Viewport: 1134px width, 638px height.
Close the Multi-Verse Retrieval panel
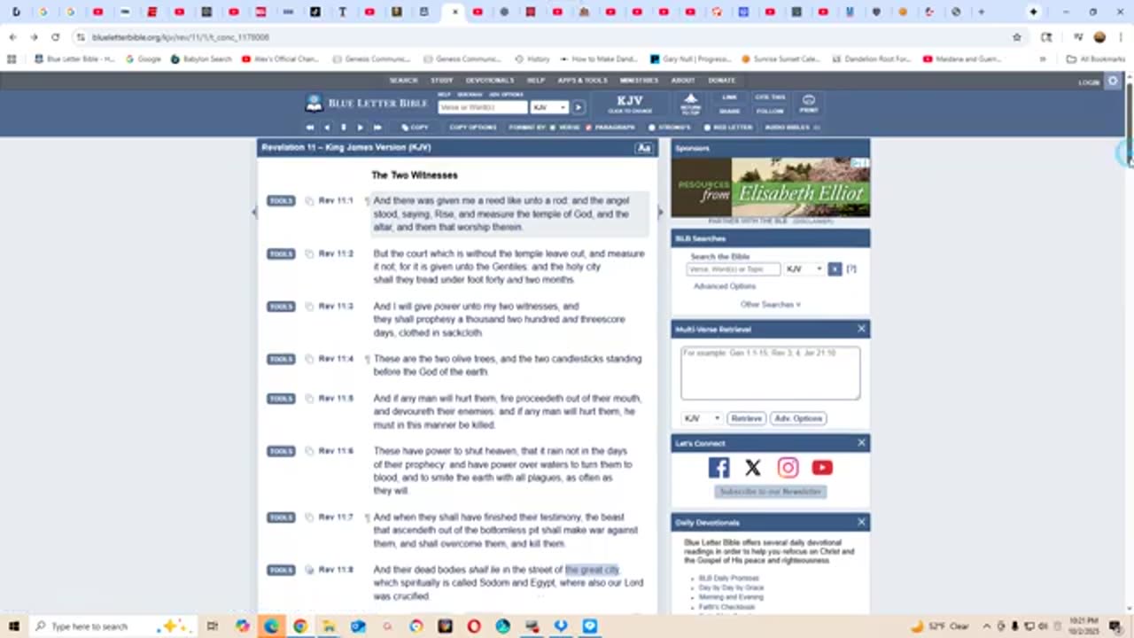[861, 329]
